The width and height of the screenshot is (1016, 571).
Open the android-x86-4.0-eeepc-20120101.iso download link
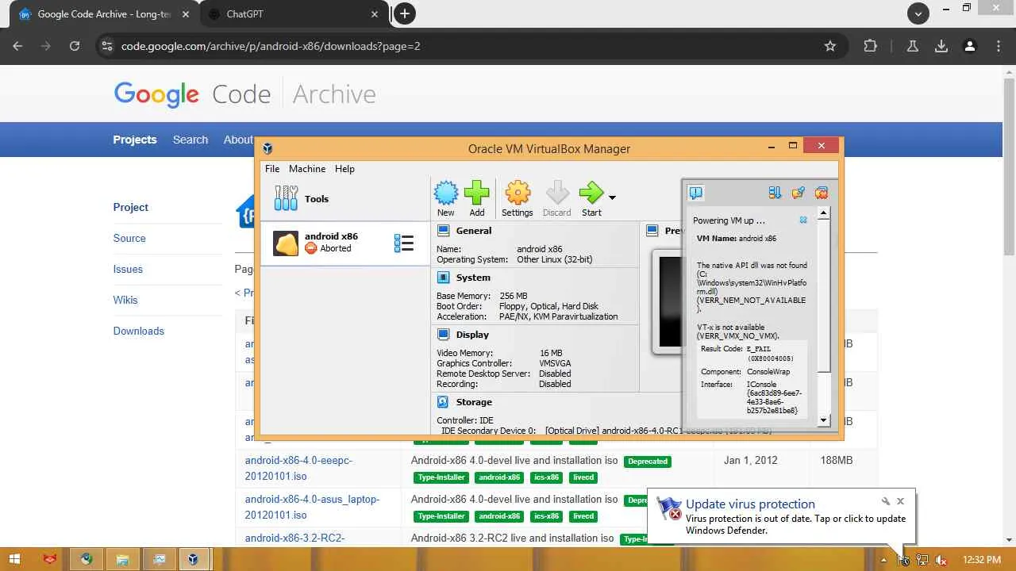click(298, 468)
